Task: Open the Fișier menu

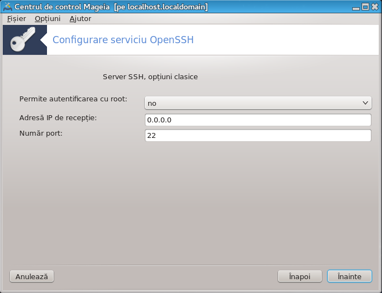Action: [17, 19]
